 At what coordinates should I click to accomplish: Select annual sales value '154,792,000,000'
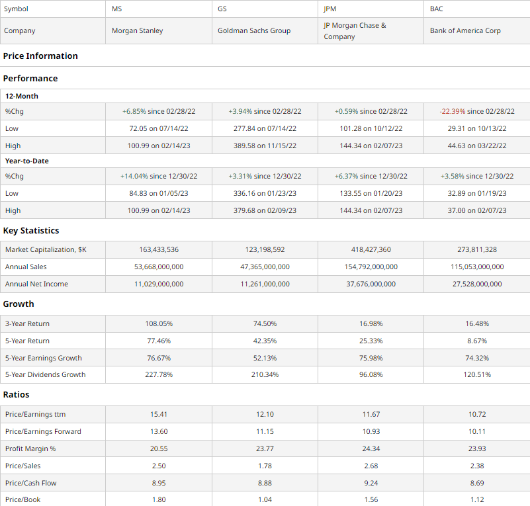[371, 267]
